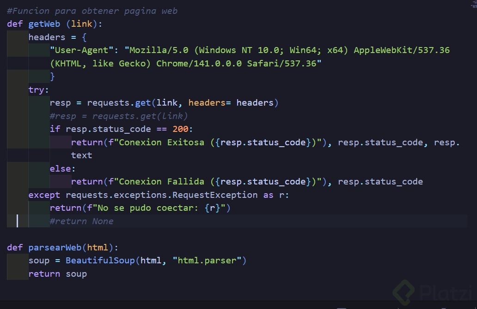Image resolution: width=477 pixels, height=309 pixels.
Task: Click the '"html.parser"' string
Action: coord(207,261)
